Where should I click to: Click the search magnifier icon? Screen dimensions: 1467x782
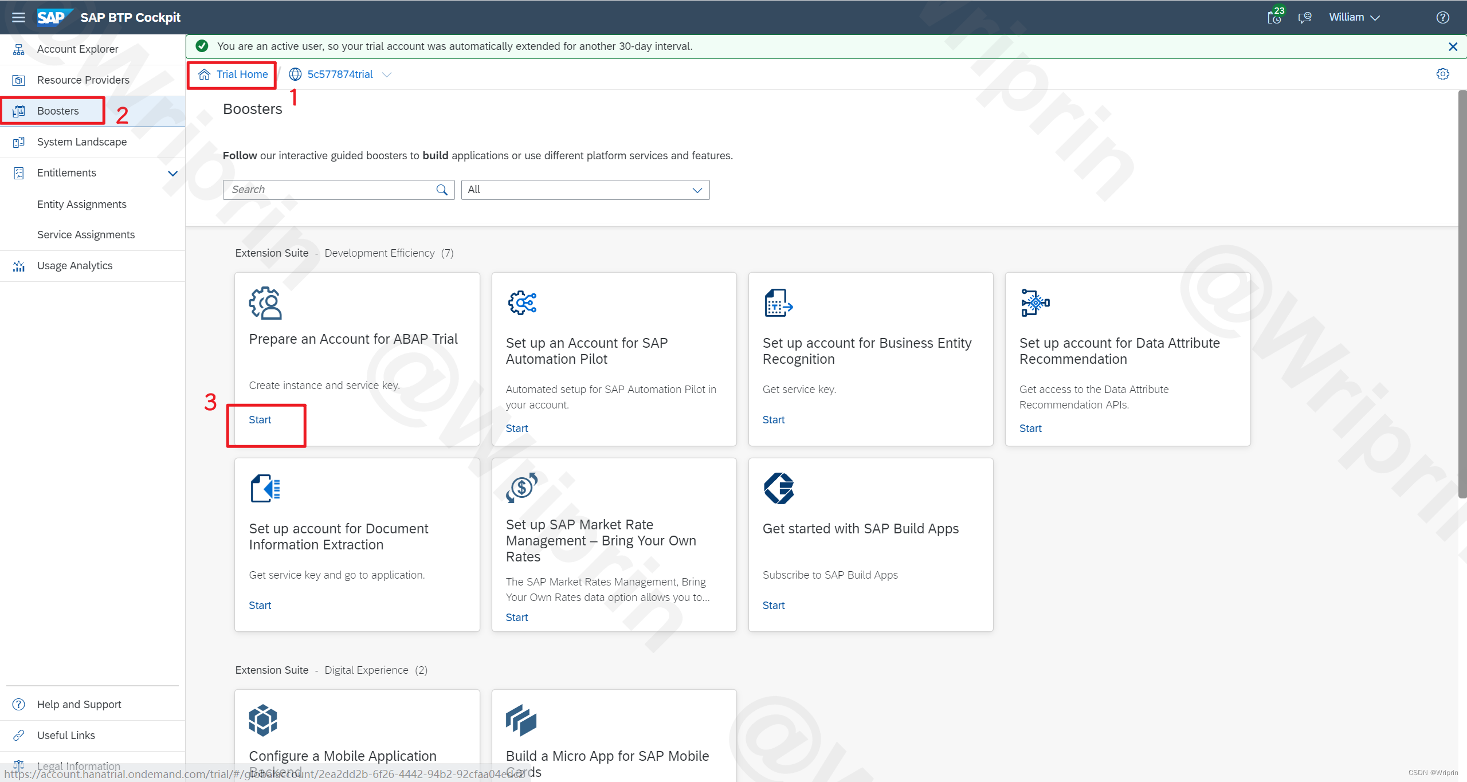tap(442, 190)
